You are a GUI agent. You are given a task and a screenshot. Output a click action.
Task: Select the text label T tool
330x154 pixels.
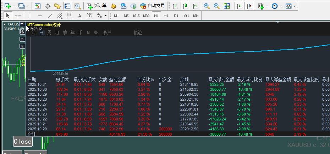[x=90, y=16]
